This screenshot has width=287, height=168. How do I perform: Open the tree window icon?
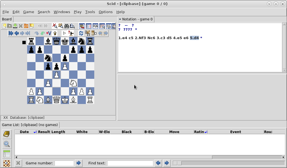(109, 26)
